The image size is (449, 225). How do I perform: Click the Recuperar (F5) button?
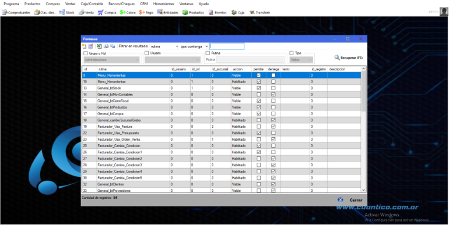point(349,58)
